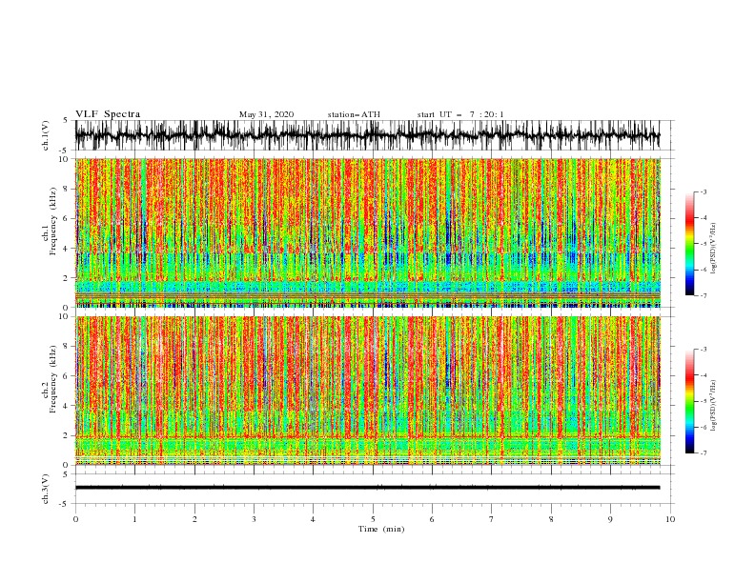Click the "ch.1(V)" axis label
755x583 pixels.
point(46,135)
